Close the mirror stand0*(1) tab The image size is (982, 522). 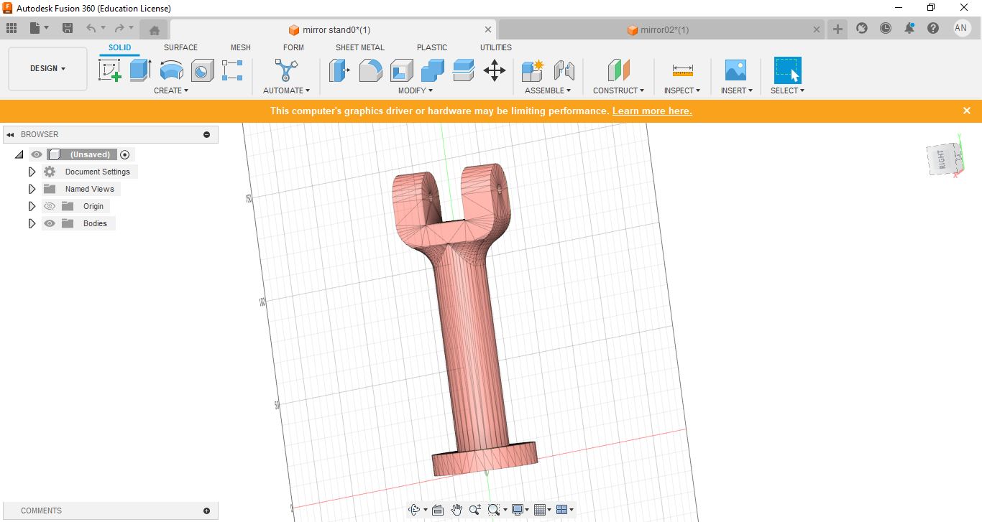(x=488, y=29)
